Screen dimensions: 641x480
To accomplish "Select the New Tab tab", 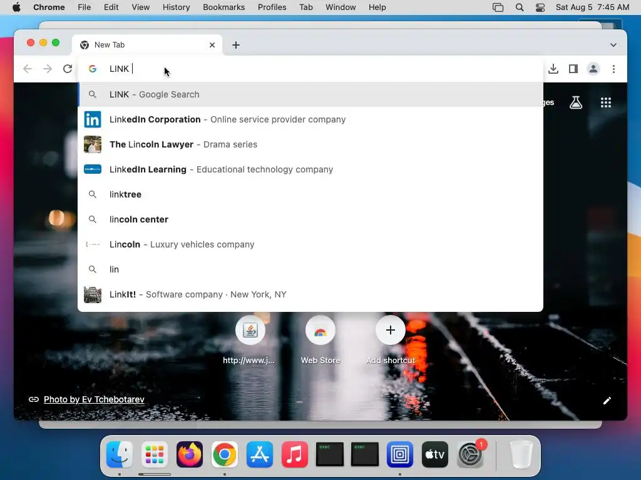I will tap(147, 45).
